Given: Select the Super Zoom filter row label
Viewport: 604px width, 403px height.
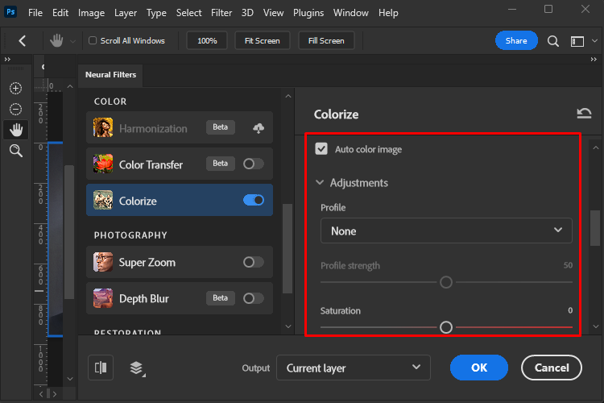Looking at the screenshot, I should 147,263.
